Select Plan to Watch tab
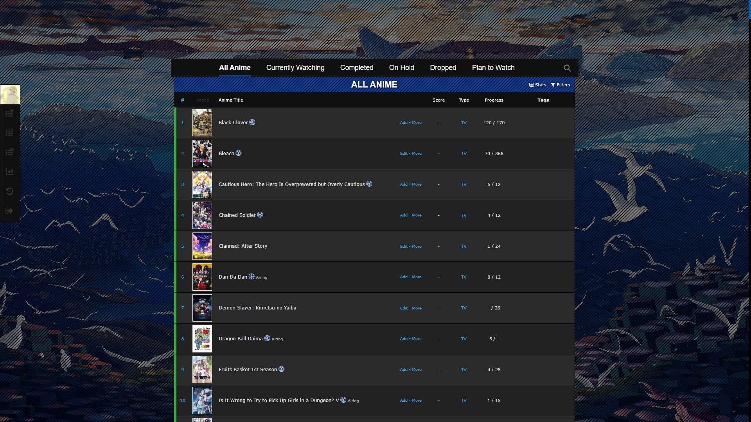Screen dimensions: 751x422 click(493, 68)
